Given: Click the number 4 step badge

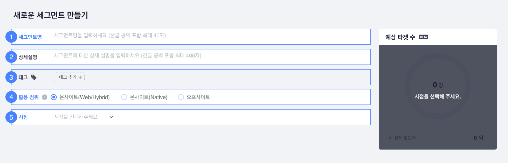Looking at the screenshot, I should 11,97.
